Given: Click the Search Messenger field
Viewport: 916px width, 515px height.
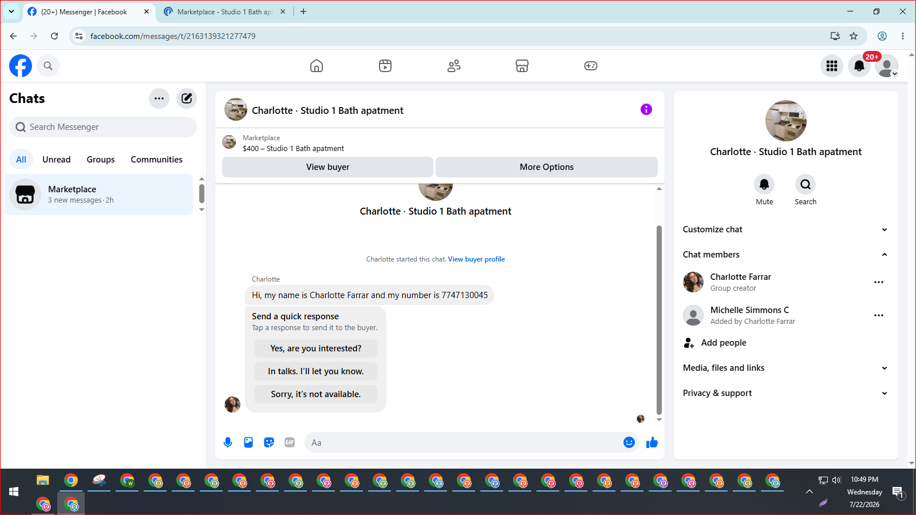Looking at the screenshot, I should click(x=103, y=127).
